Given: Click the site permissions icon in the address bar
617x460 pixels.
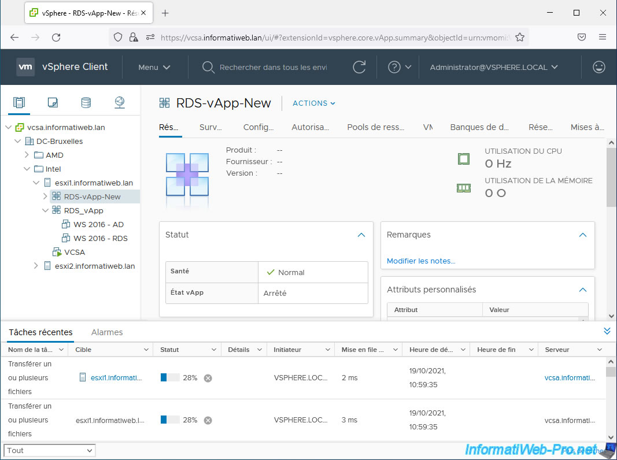Looking at the screenshot, I should (150, 38).
